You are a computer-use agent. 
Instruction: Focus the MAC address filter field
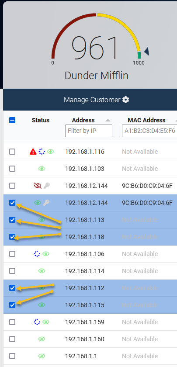click(149, 131)
